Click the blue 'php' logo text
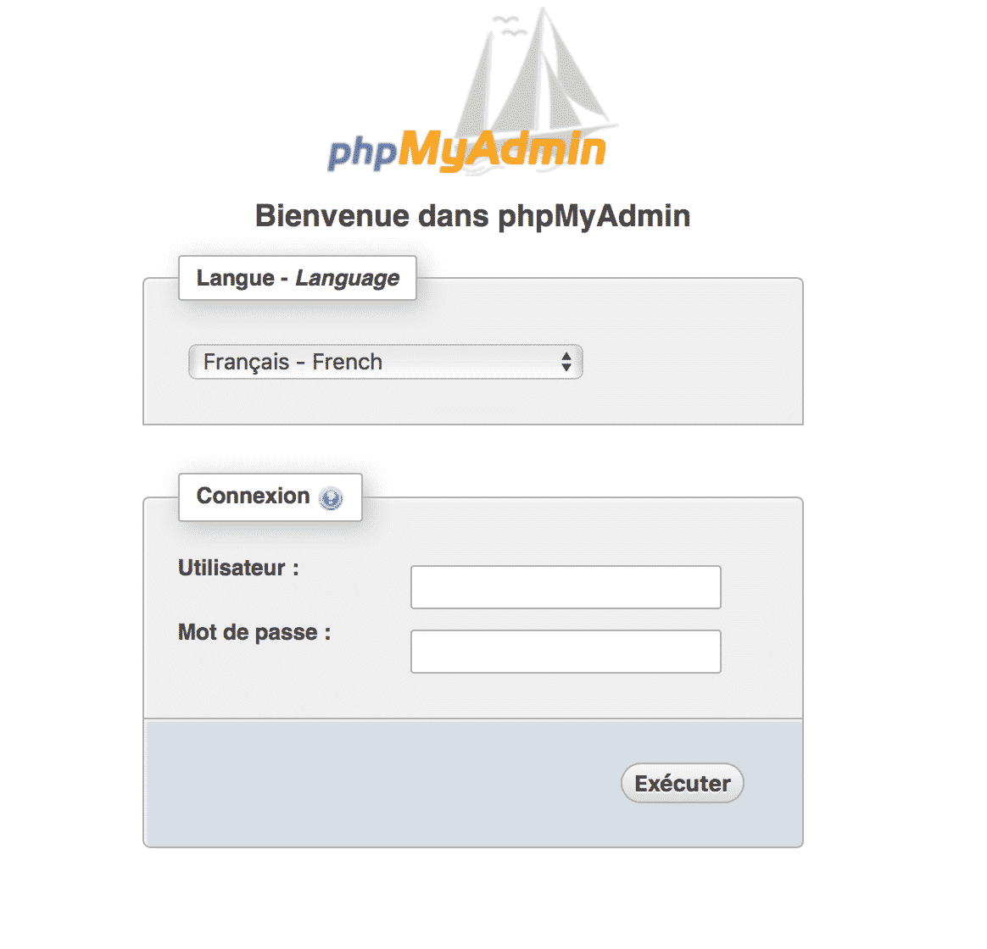Screen dimensions: 987x949 [362, 153]
